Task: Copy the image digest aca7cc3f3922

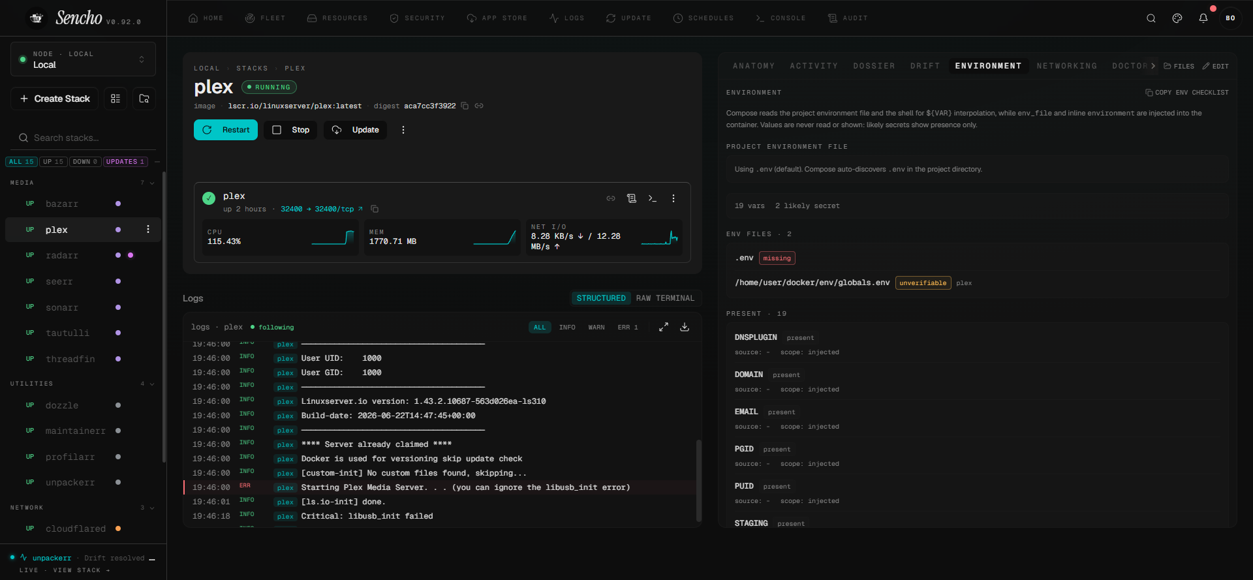Action: (x=465, y=106)
